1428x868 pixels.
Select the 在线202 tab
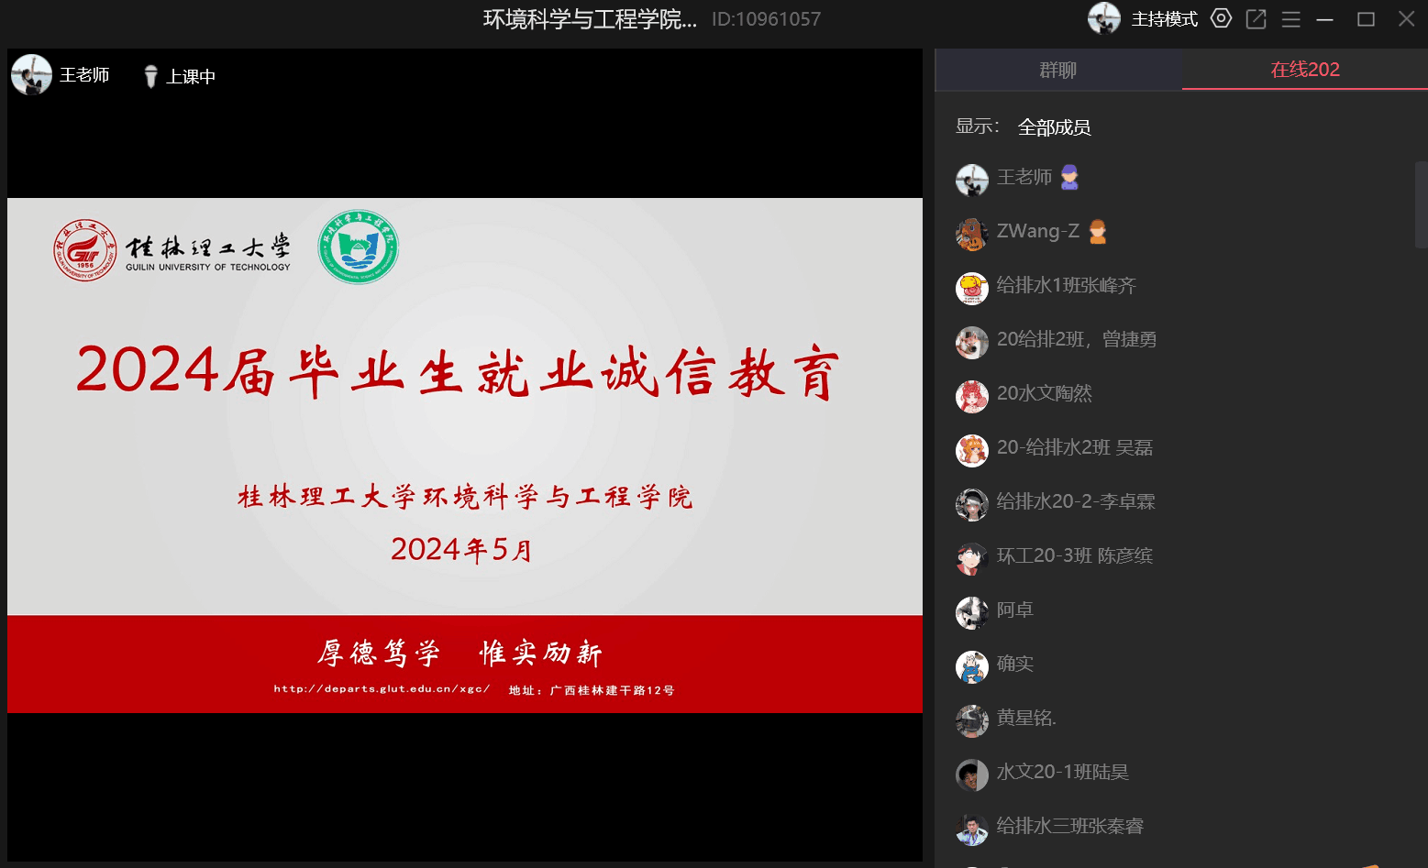[x=1304, y=70]
